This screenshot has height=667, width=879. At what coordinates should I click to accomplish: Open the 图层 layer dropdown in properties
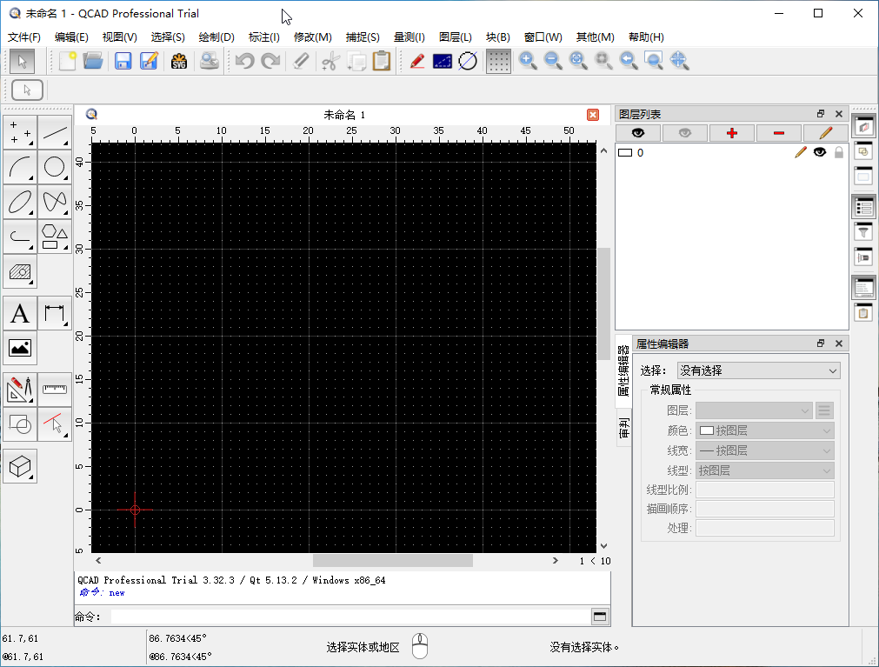pos(754,410)
